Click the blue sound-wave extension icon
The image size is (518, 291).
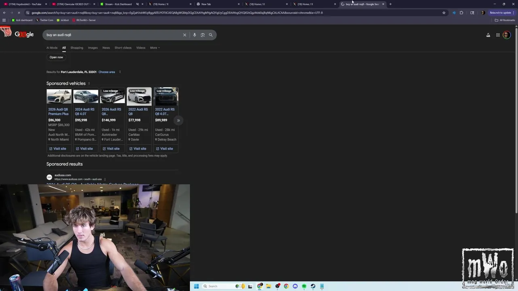point(454,13)
